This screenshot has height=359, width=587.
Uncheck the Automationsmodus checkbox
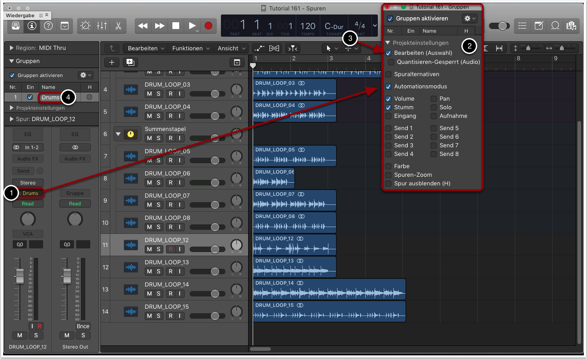[x=388, y=87]
